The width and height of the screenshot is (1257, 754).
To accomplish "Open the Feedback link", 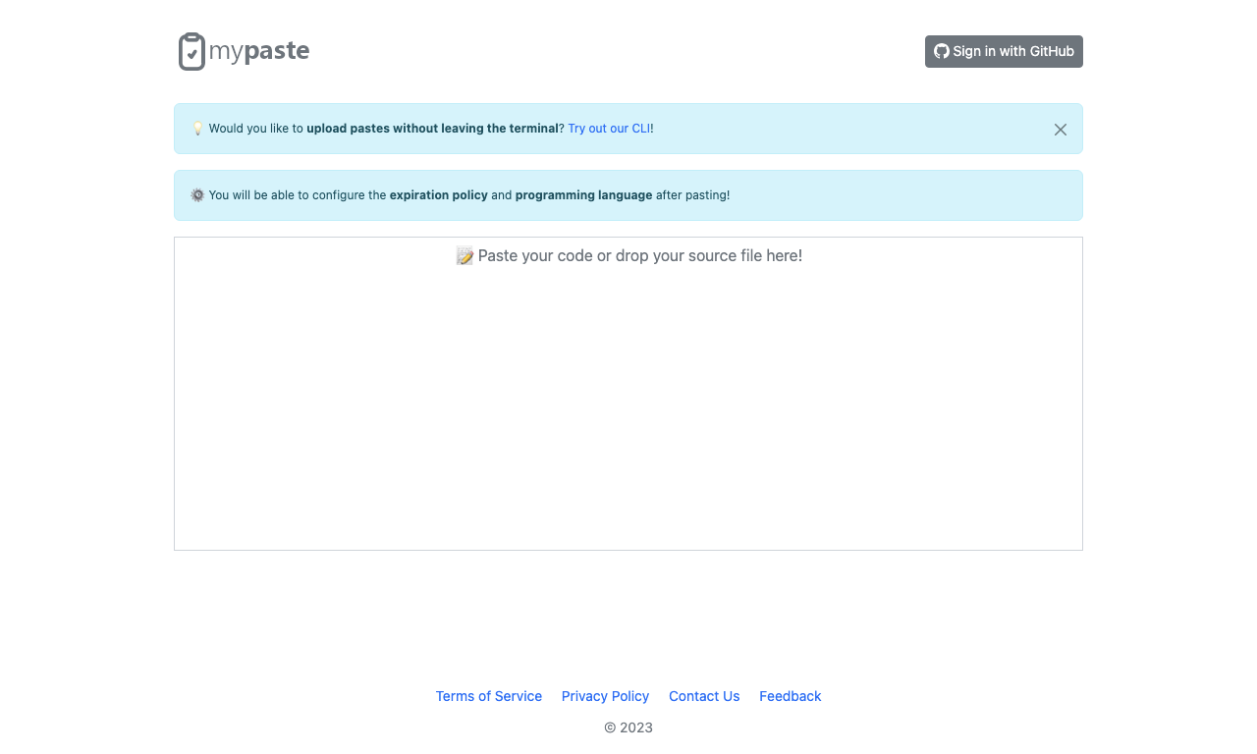I will (x=791, y=696).
